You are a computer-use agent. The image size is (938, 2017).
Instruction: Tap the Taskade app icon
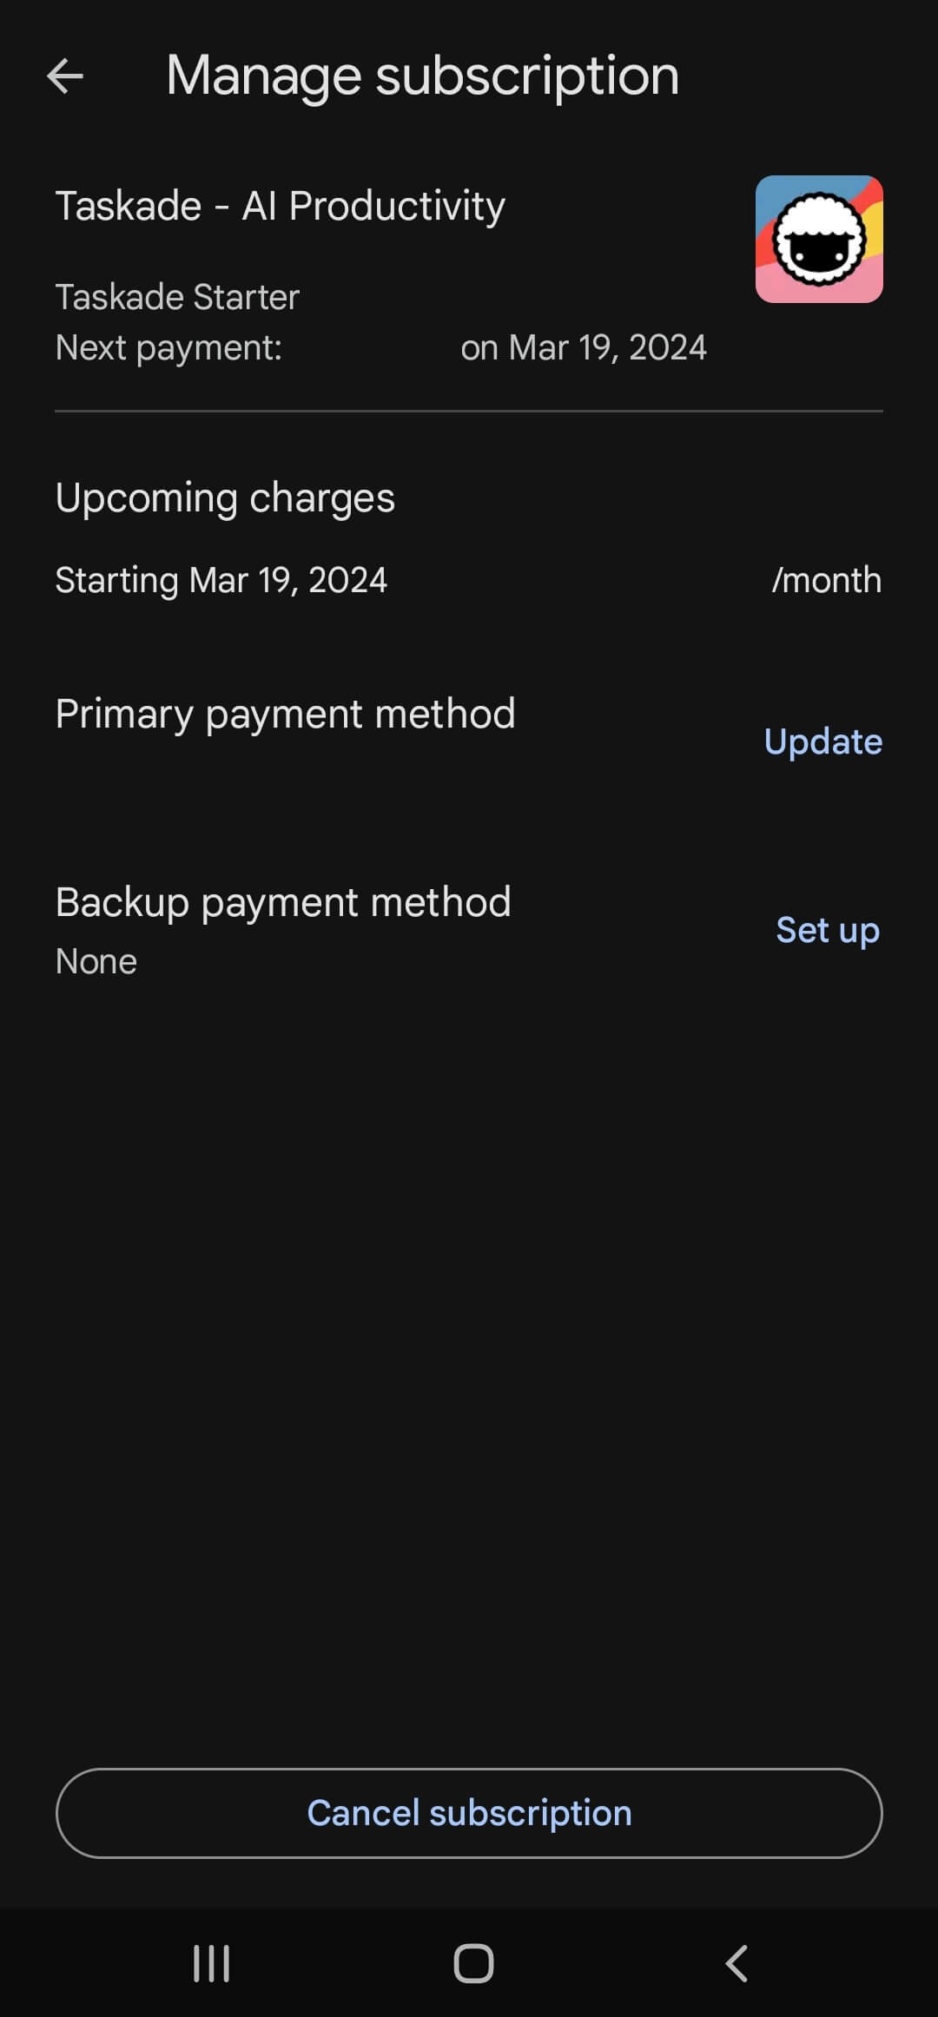819,240
